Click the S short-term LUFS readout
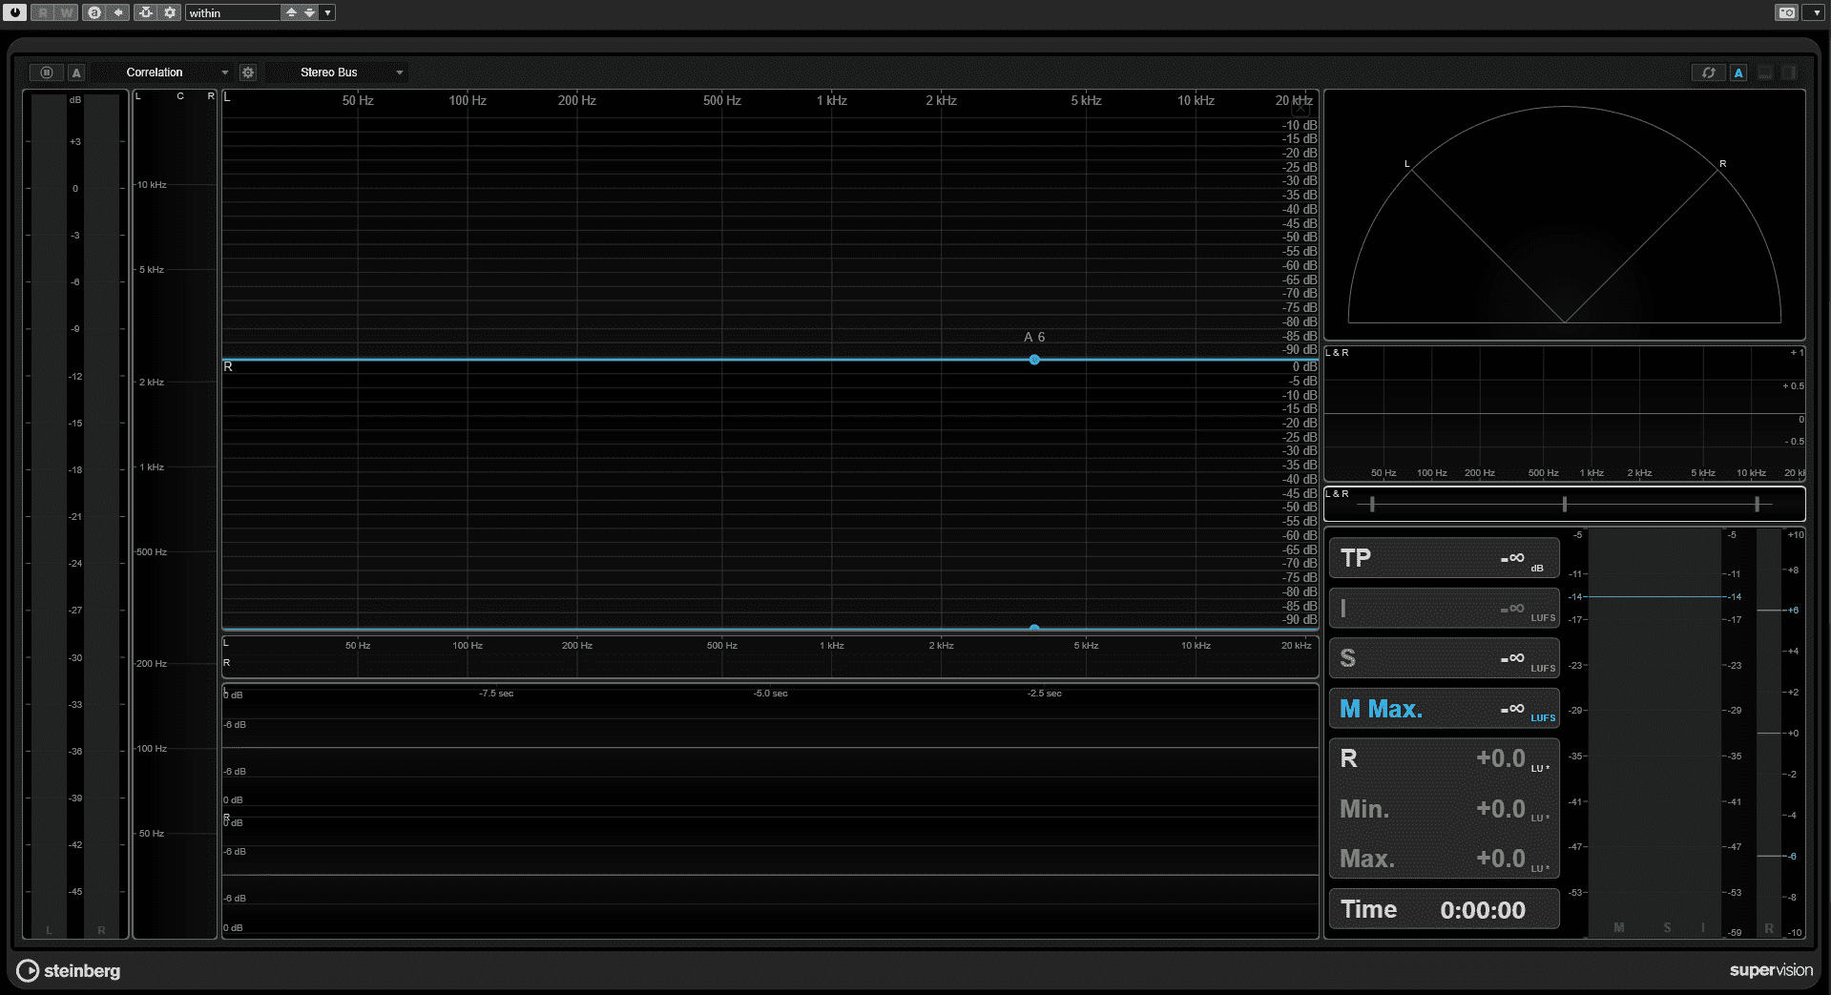The width and height of the screenshot is (1831, 995). point(1444,658)
